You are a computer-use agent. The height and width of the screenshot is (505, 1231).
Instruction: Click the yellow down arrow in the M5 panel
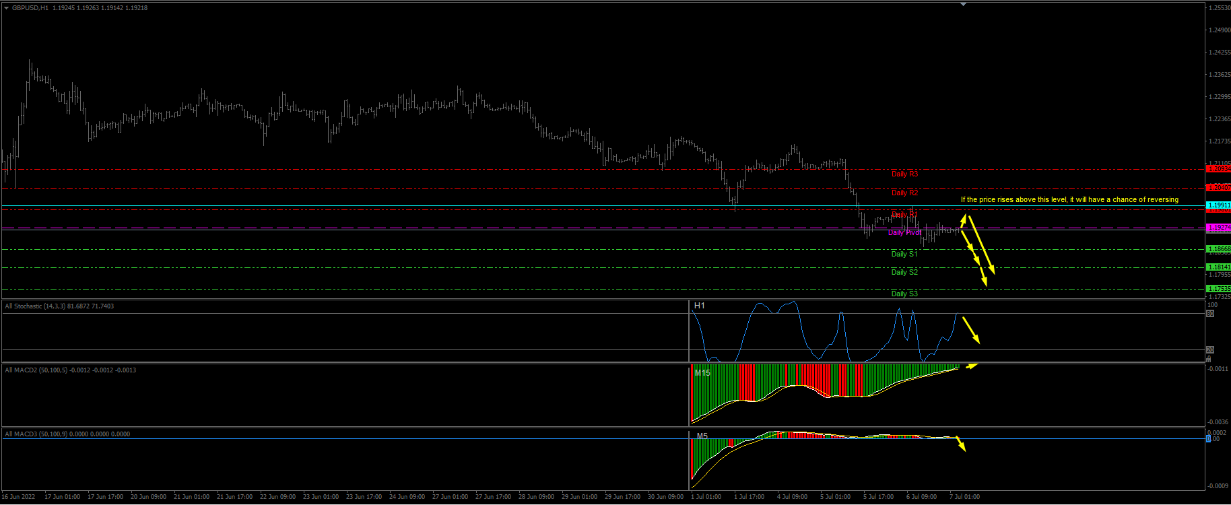961,444
